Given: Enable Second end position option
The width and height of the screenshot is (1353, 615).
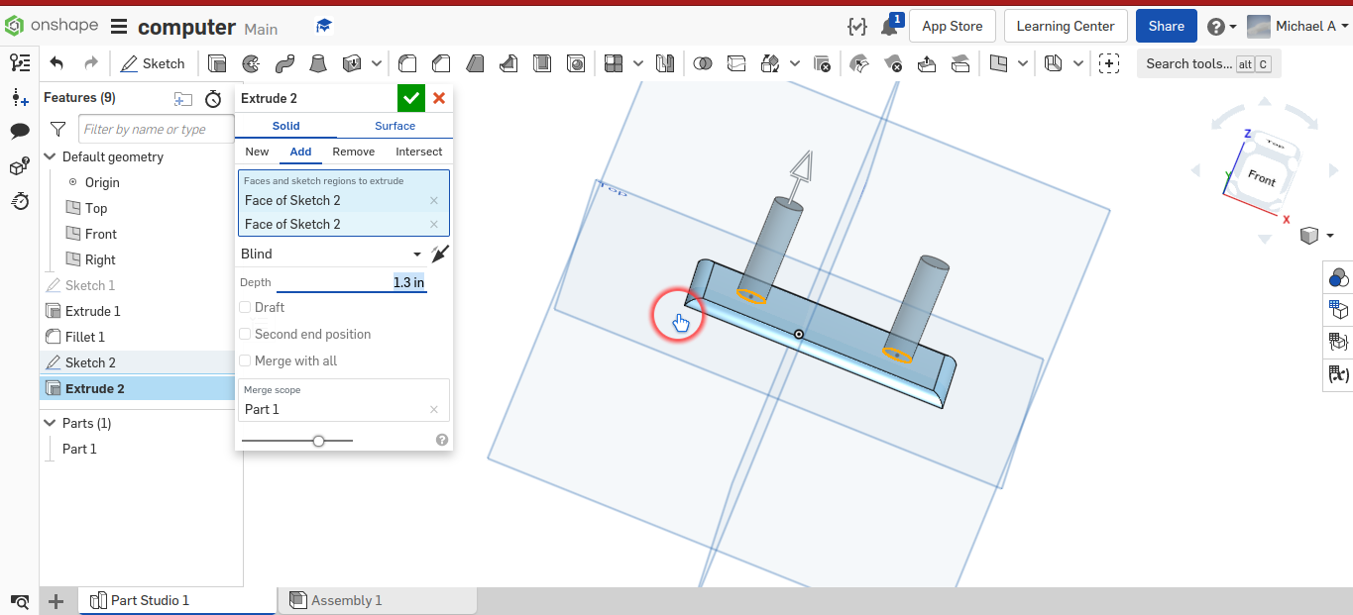Looking at the screenshot, I should (244, 334).
